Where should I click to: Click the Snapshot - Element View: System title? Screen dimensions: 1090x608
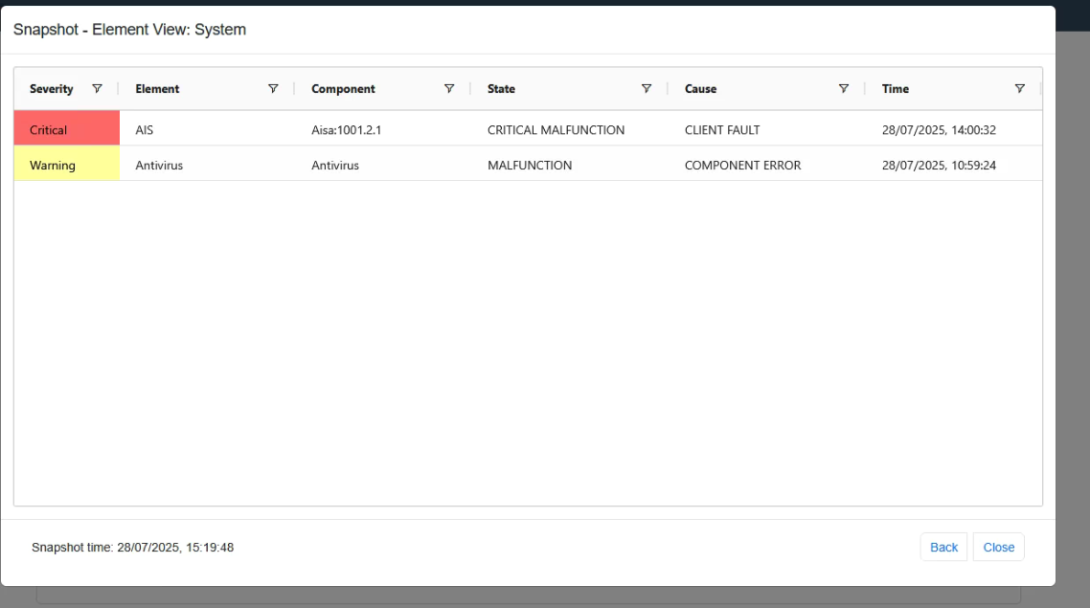[x=129, y=29]
